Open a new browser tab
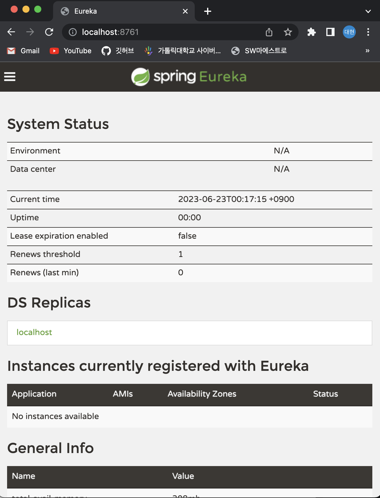Viewport: 380px width, 498px height. pos(208,11)
